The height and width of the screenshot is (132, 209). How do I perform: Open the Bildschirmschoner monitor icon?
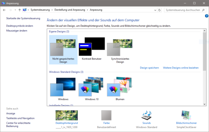[186, 115]
